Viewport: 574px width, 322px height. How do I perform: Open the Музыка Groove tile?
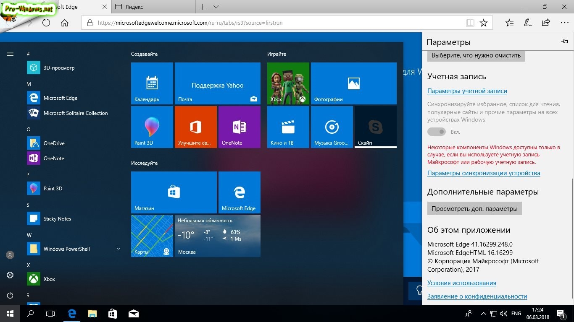click(x=332, y=127)
